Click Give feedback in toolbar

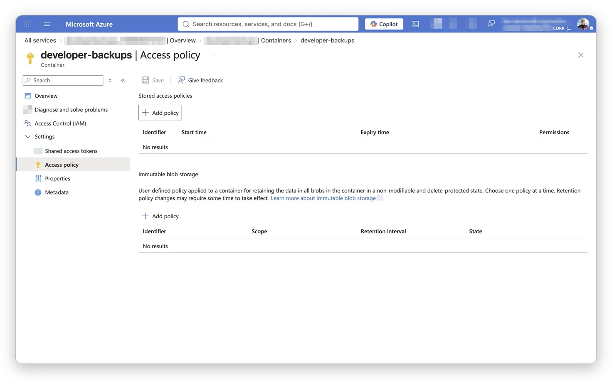(201, 80)
